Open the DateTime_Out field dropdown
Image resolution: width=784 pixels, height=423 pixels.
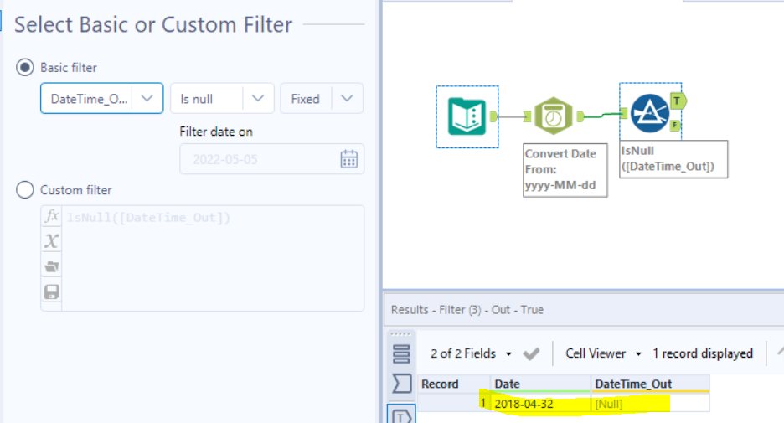(102, 99)
